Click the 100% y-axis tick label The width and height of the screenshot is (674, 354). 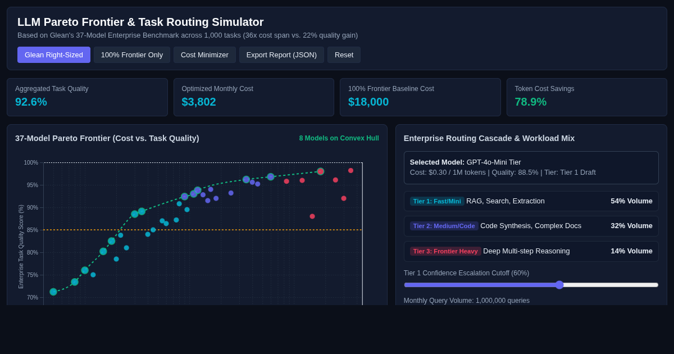click(x=31, y=162)
